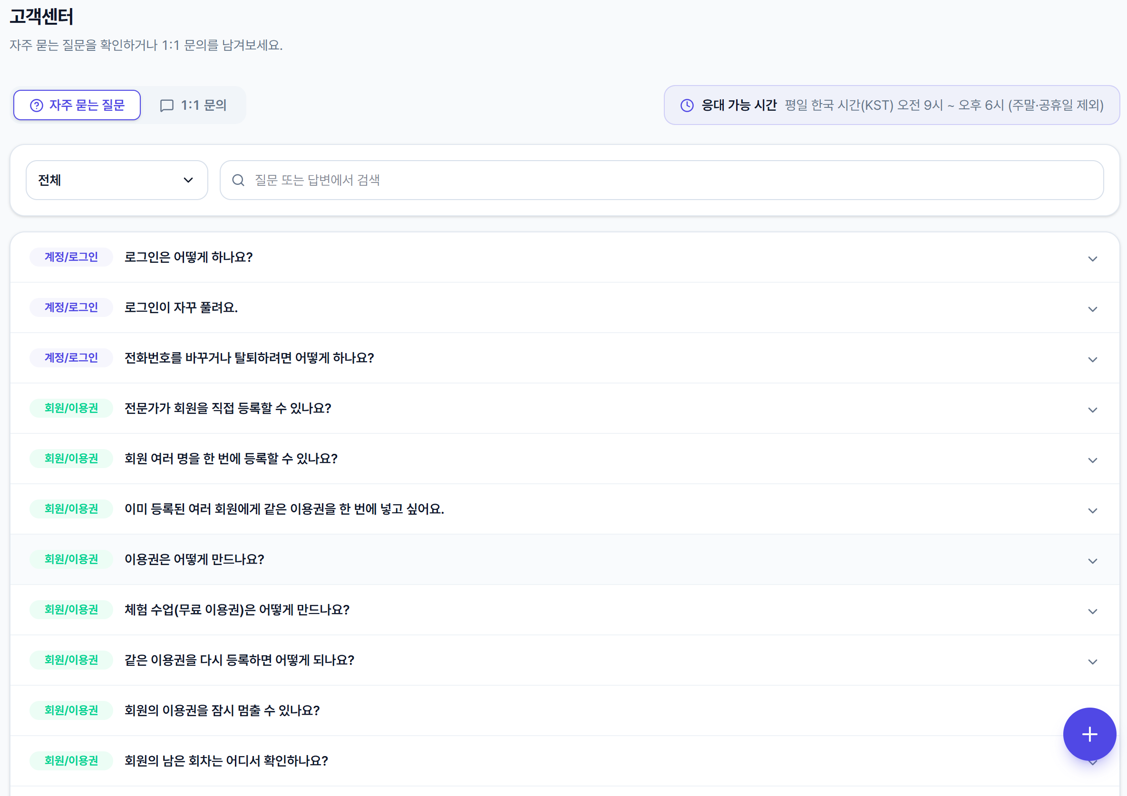Click 회원/이용권 tag on 전문가가 회원을 직접 등록 row
Image resolution: width=1127 pixels, height=796 pixels.
pyautogui.click(x=71, y=408)
